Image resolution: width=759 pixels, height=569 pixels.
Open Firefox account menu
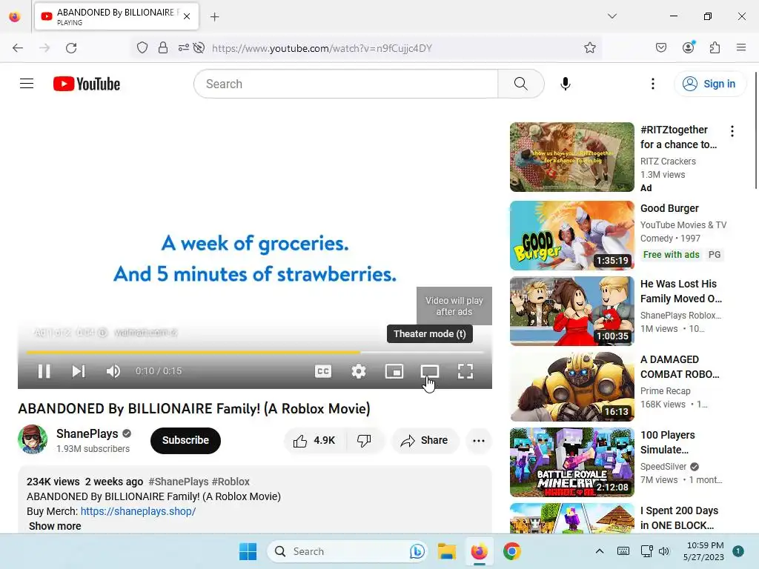689,47
